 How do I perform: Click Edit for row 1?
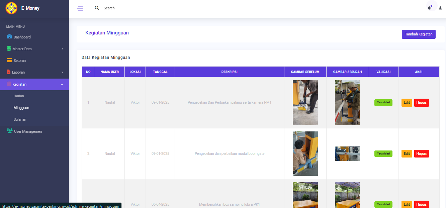click(x=407, y=102)
